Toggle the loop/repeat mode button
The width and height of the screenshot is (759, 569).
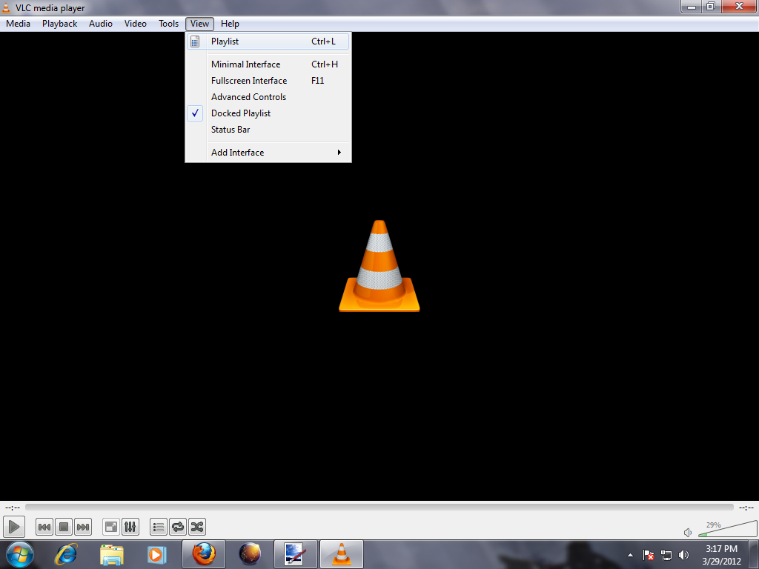[178, 527]
